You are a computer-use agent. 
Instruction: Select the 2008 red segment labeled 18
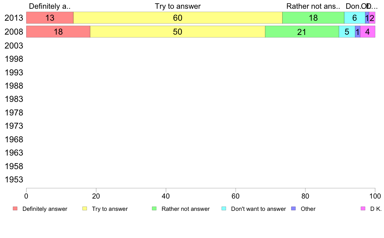pyautogui.click(x=58, y=32)
